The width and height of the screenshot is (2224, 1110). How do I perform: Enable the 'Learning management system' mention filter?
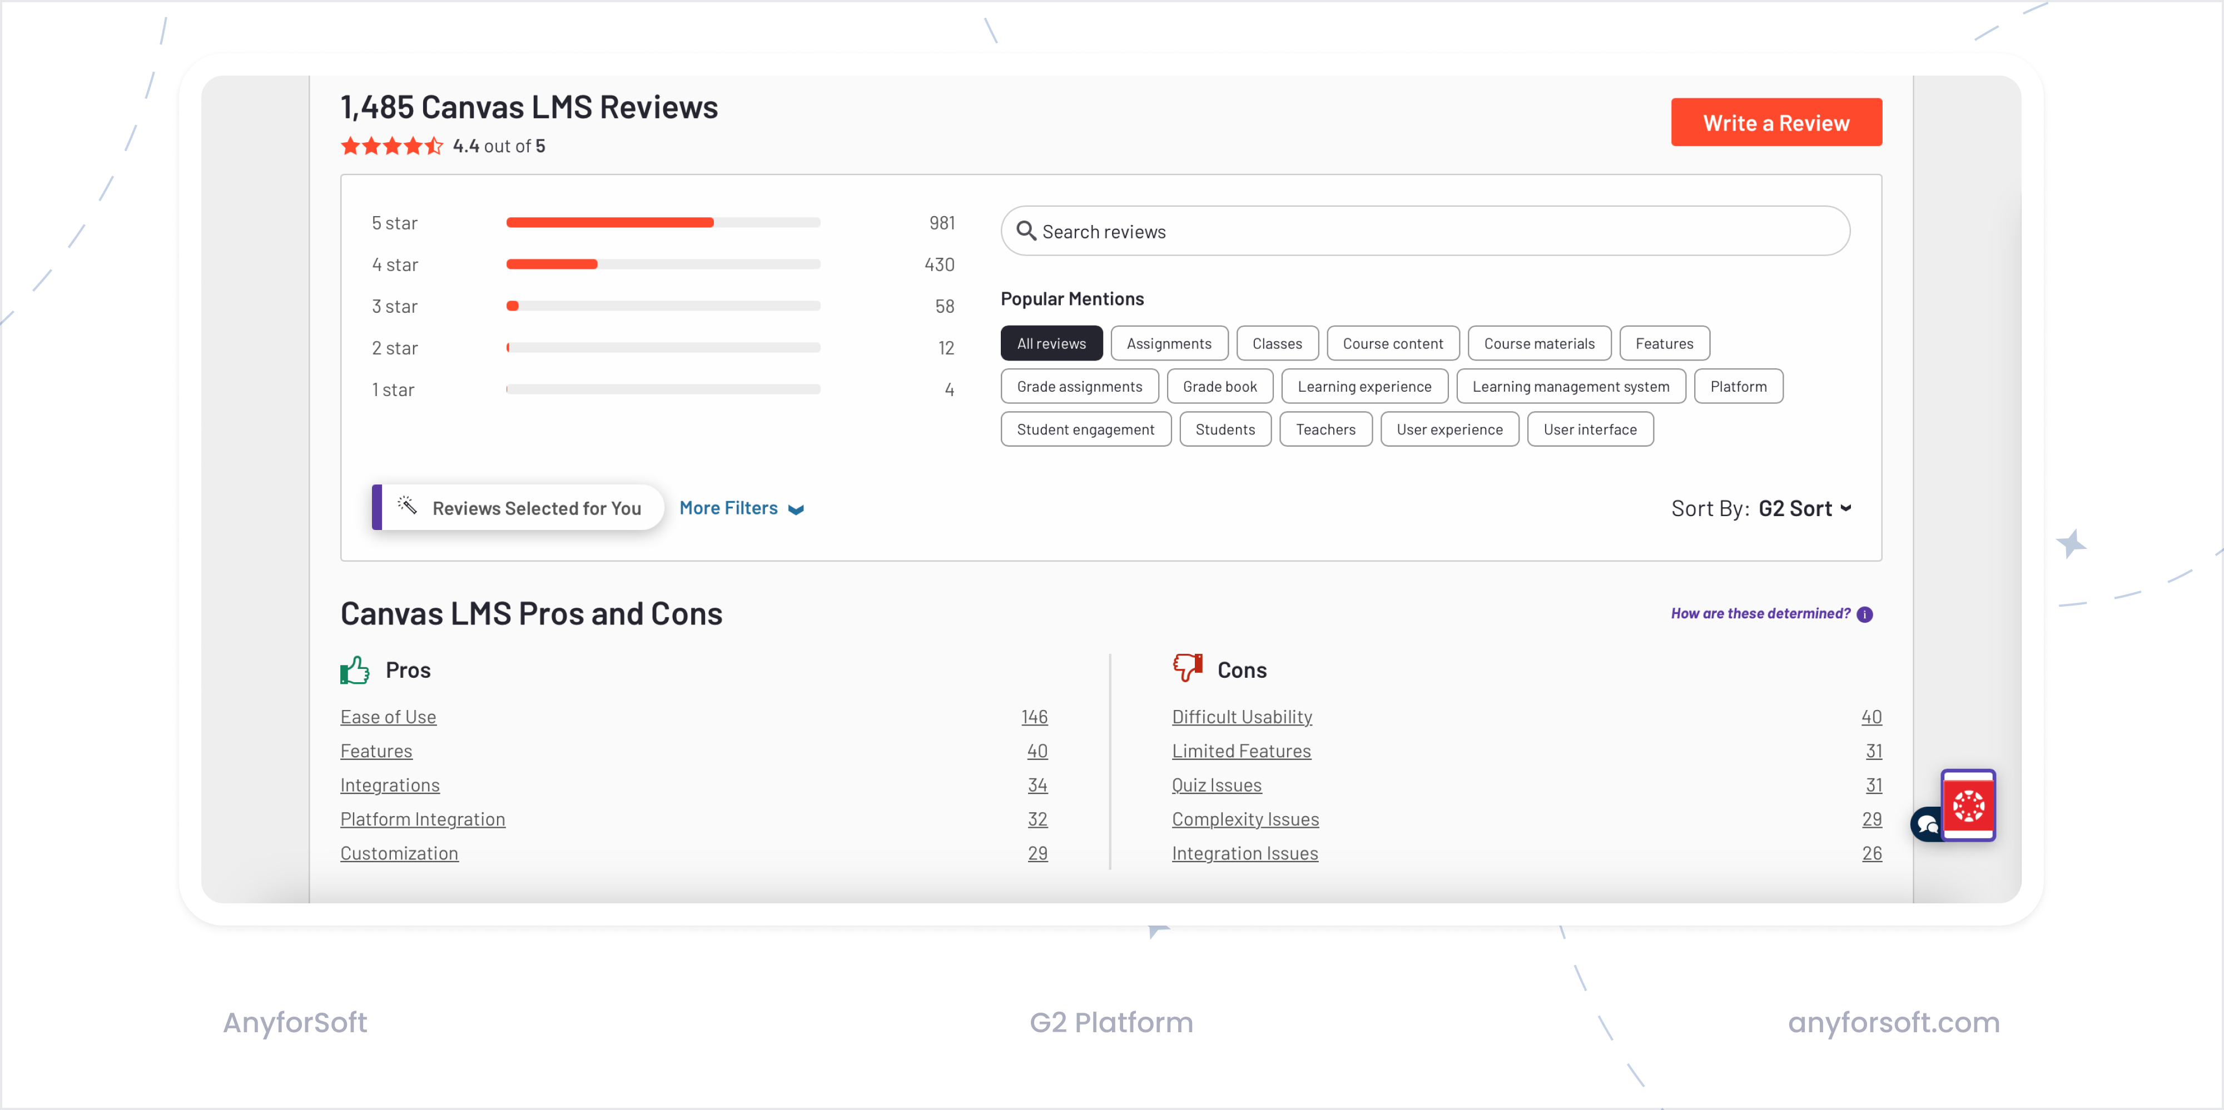(1571, 386)
